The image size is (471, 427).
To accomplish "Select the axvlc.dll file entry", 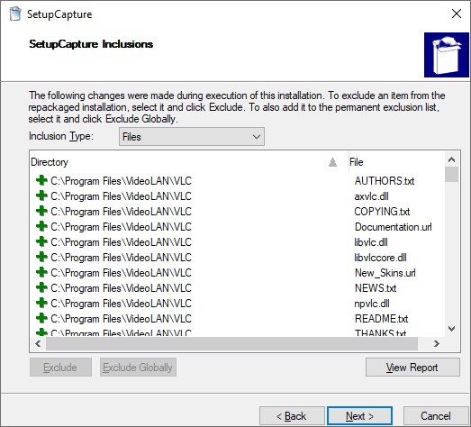I will 372,196.
